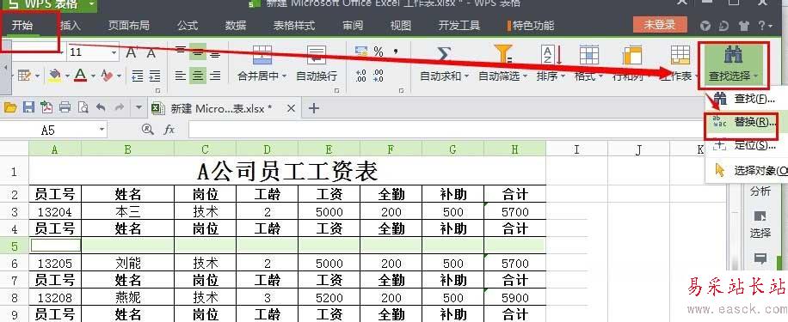
Task: Click the fx insert function icon
Action: [169, 130]
